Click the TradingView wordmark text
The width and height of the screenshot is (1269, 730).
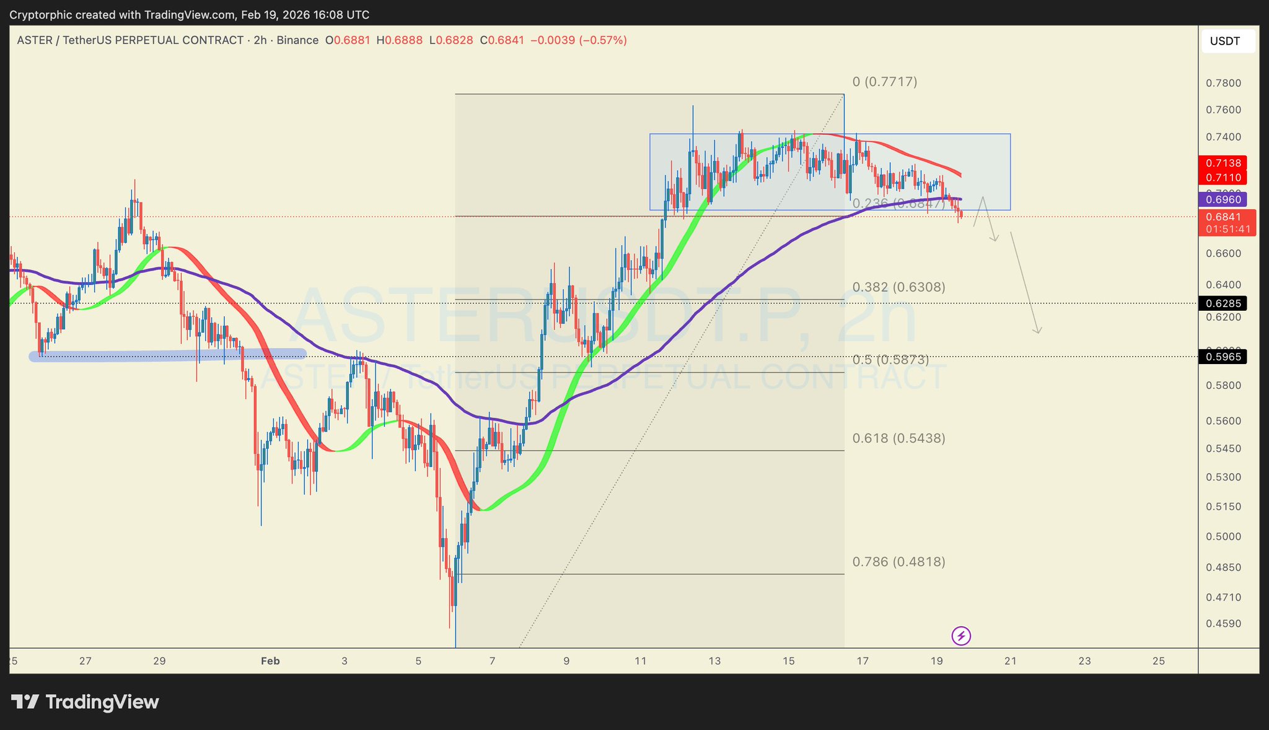click(102, 702)
